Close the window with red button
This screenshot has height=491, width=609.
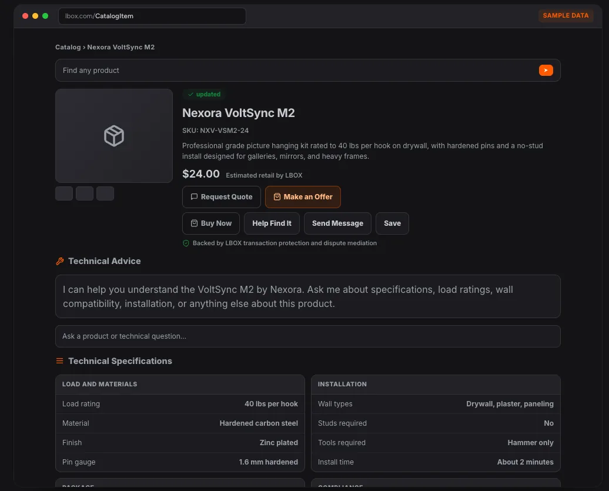[x=25, y=16]
